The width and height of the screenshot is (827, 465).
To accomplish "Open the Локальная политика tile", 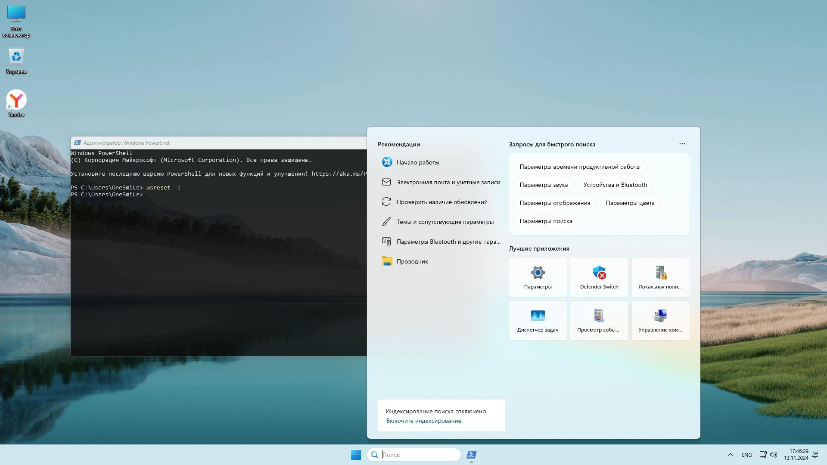I will 660,277.
